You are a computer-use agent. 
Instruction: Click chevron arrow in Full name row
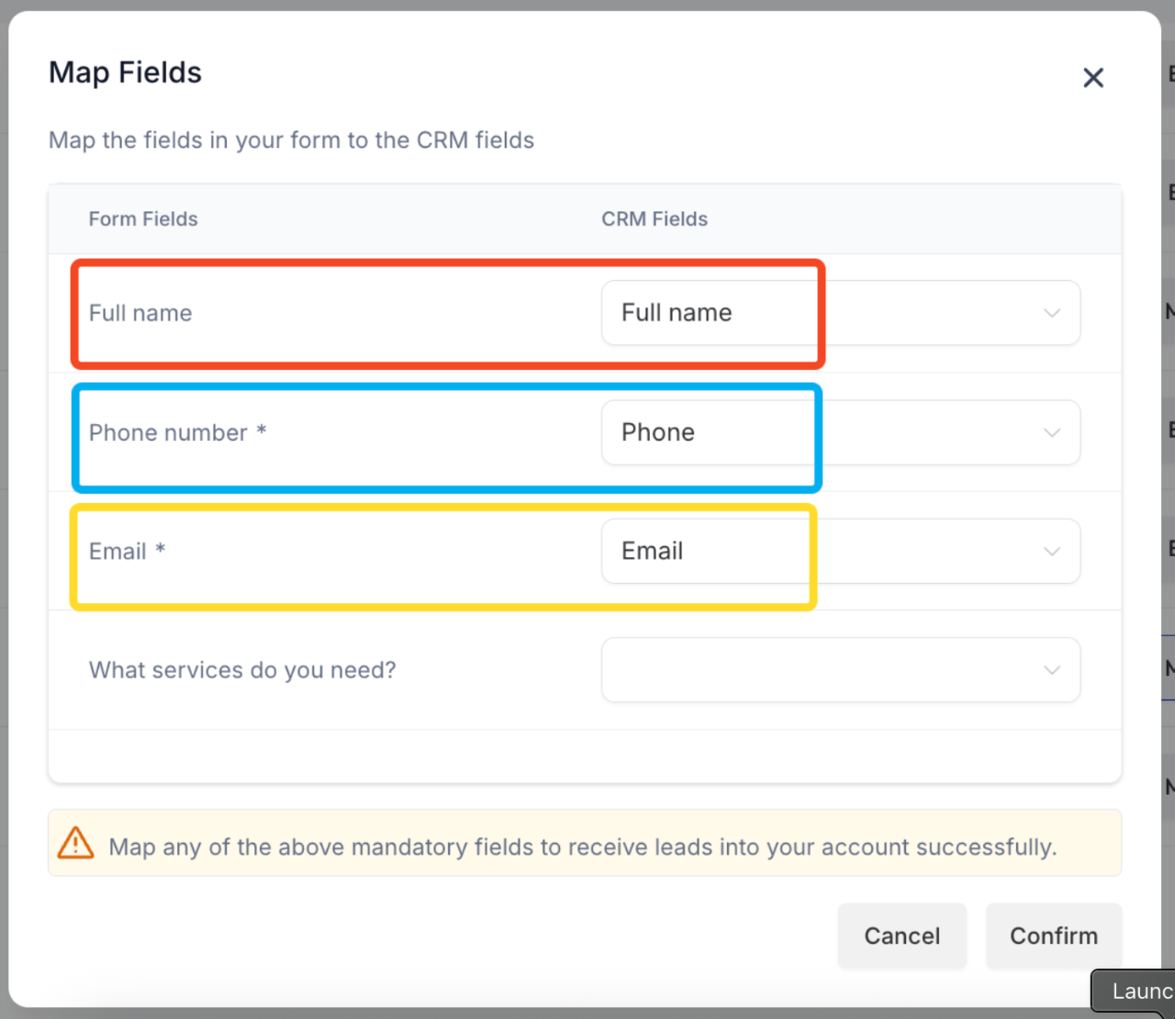1052,313
